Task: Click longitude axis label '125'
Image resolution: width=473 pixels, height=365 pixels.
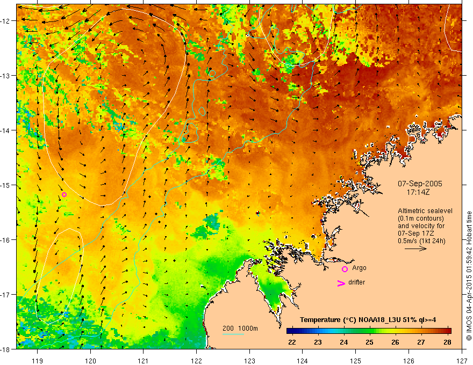Action: click(356, 361)
